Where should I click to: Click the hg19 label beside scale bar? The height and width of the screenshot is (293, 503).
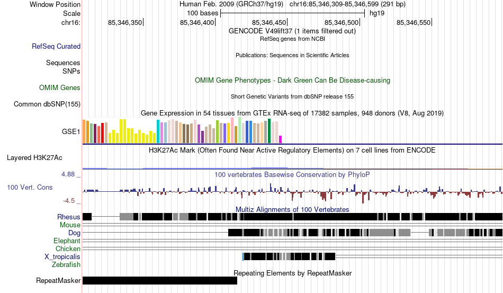click(x=377, y=13)
